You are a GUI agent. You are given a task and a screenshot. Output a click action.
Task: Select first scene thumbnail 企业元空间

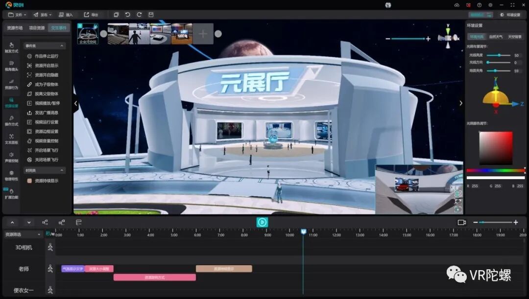point(88,34)
